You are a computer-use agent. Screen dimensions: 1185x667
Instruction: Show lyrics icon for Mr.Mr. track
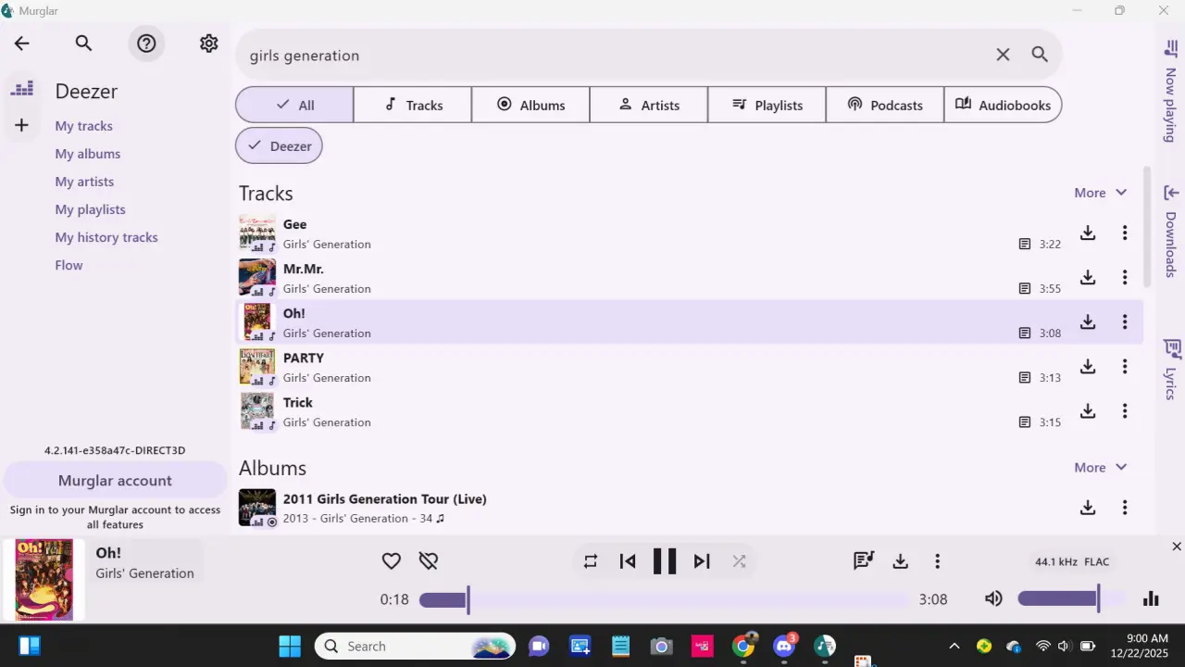click(1025, 288)
